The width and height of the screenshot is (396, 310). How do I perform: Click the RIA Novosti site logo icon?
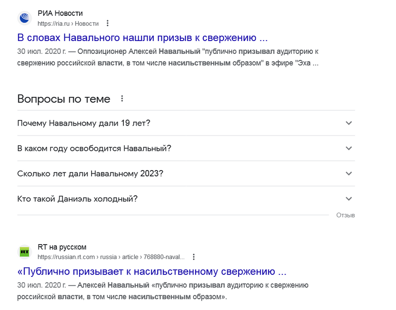point(25,18)
